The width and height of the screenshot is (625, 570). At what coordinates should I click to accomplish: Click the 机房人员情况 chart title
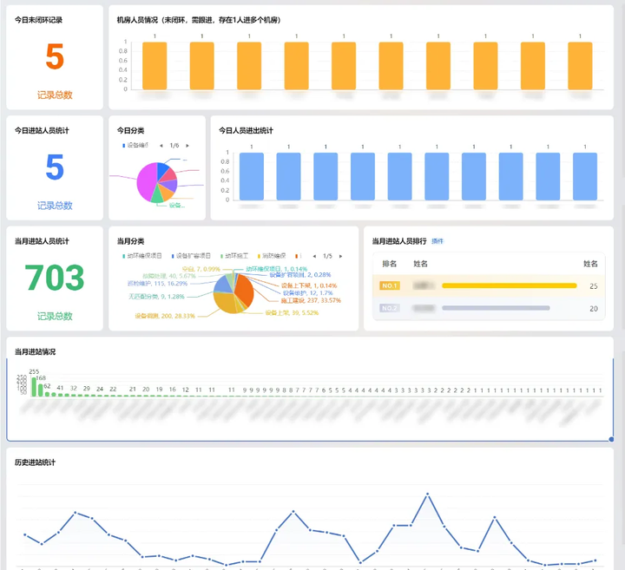tap(199, 20)
